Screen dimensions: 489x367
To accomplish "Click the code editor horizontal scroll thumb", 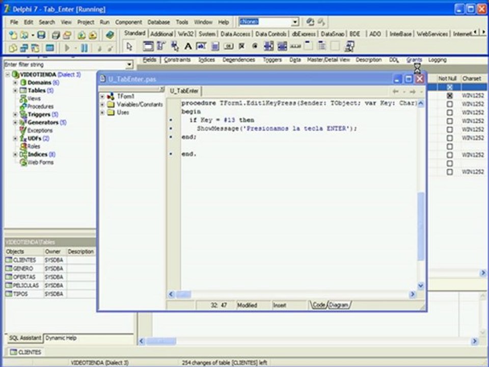I will [184, 294].
